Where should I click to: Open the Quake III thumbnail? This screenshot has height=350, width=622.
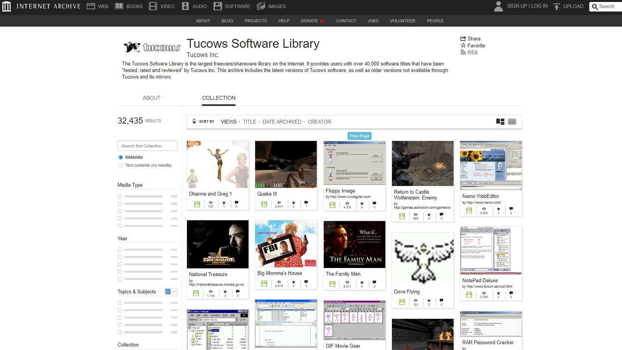coord(286,164)
